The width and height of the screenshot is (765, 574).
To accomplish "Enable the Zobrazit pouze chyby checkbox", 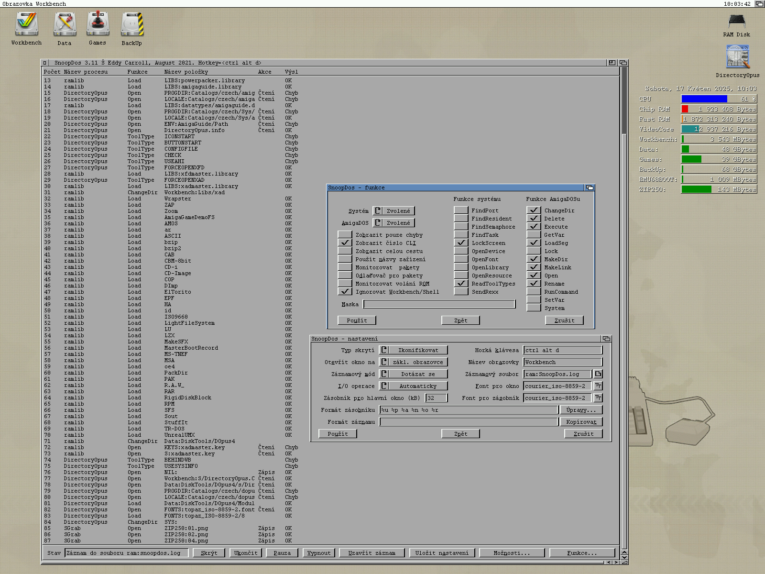I will 345,235.
